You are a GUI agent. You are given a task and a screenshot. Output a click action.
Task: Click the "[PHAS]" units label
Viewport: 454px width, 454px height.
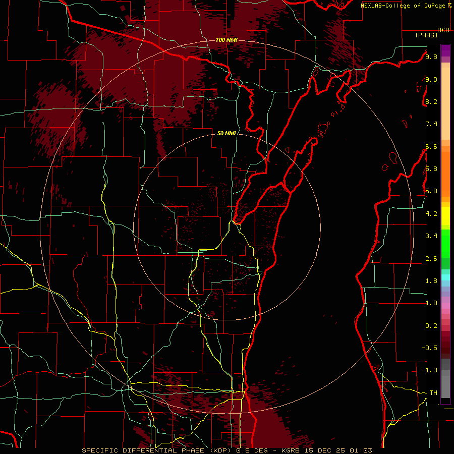(426, 35)
